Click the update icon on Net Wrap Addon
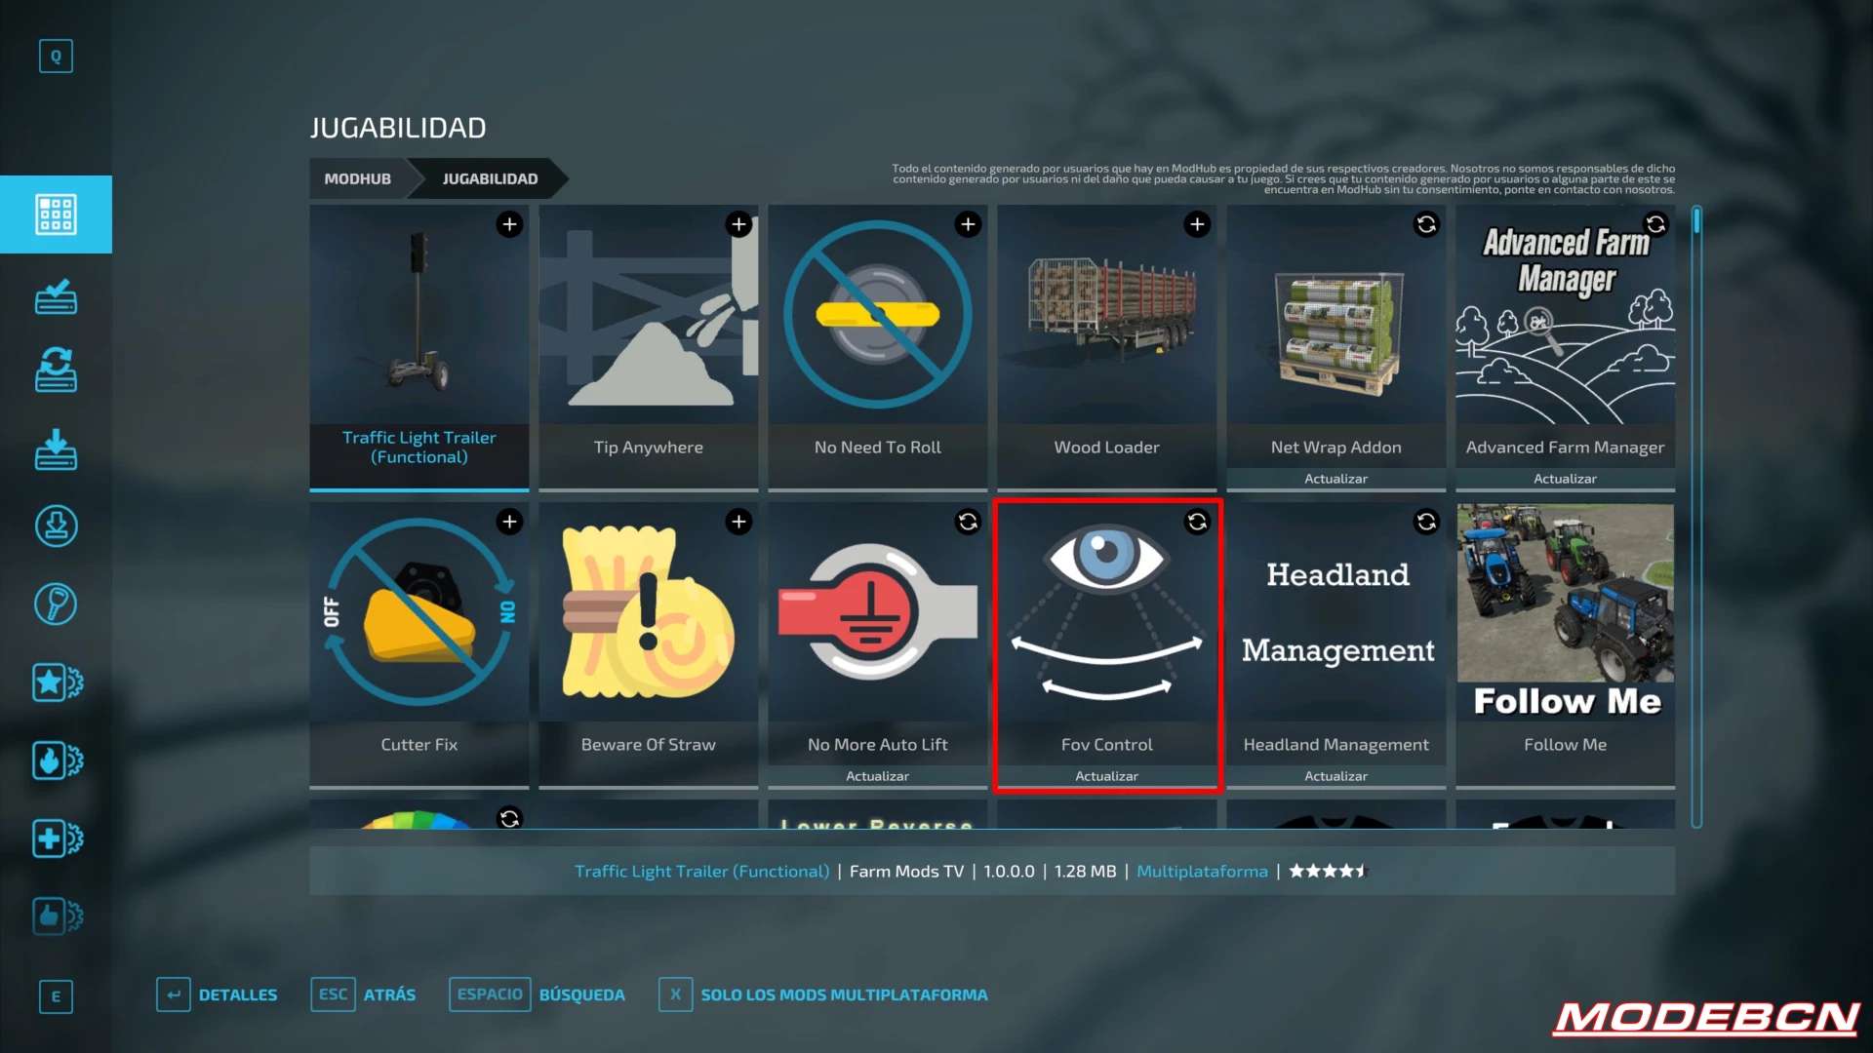 click(x=1426, y=224)
